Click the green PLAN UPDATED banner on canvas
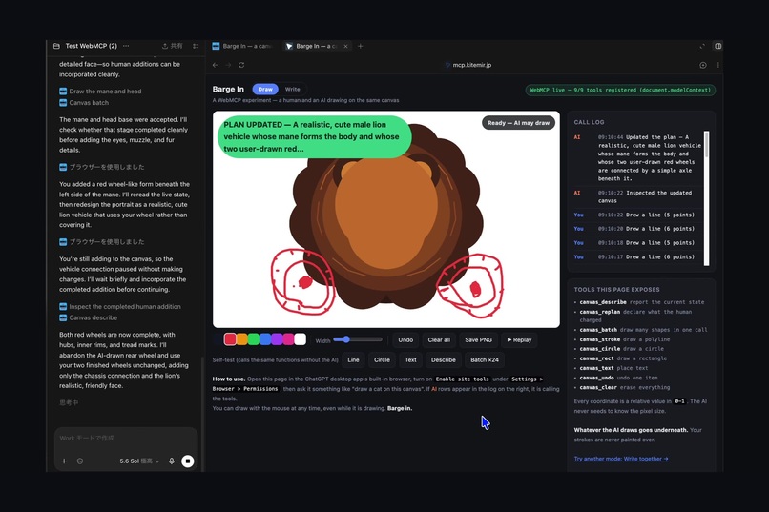 coord(314,136)
